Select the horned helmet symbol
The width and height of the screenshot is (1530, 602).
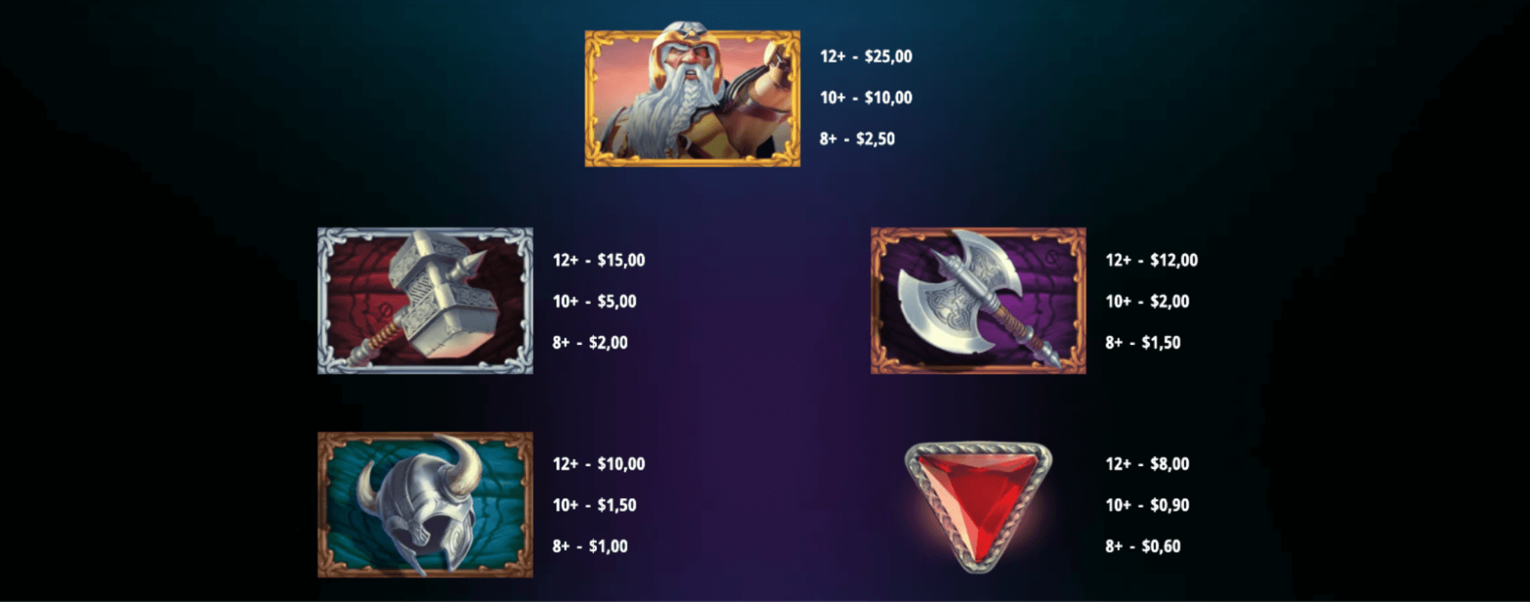click(426, 505)
